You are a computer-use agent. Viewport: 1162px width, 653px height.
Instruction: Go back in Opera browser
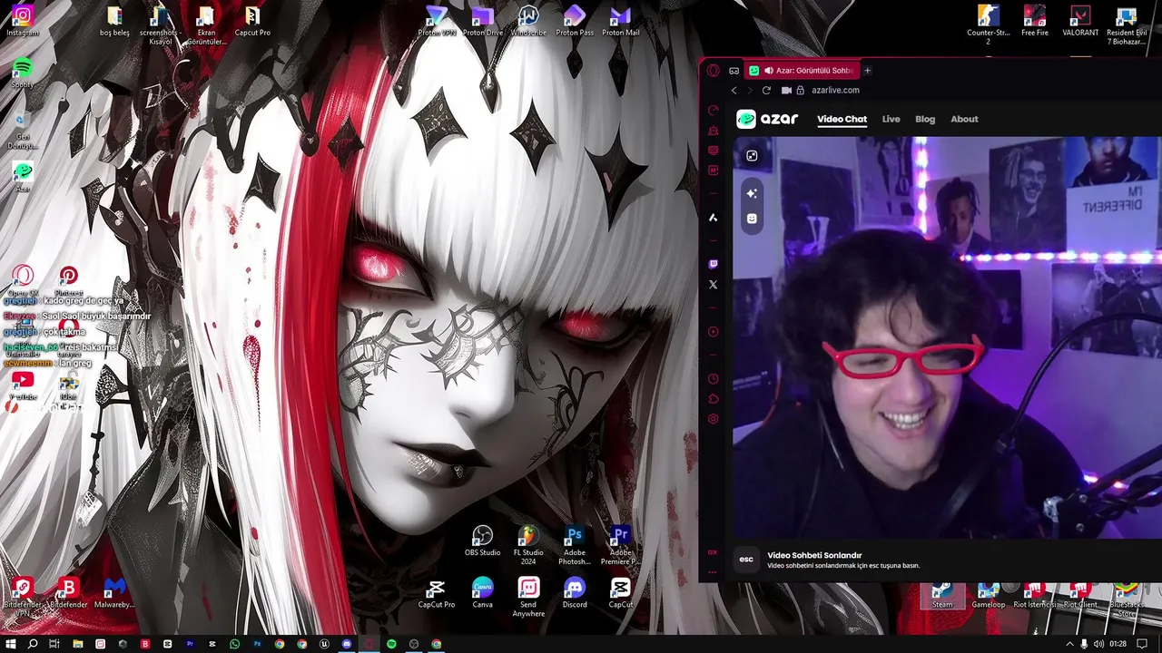coord(734,91)
